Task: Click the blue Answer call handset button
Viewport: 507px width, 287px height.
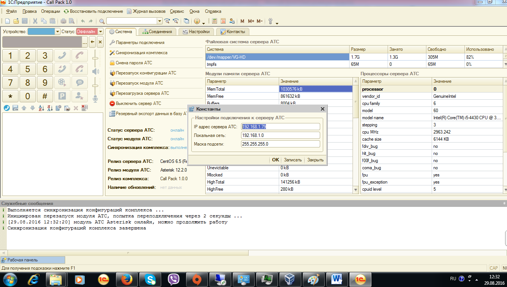Action: point(62,55)
